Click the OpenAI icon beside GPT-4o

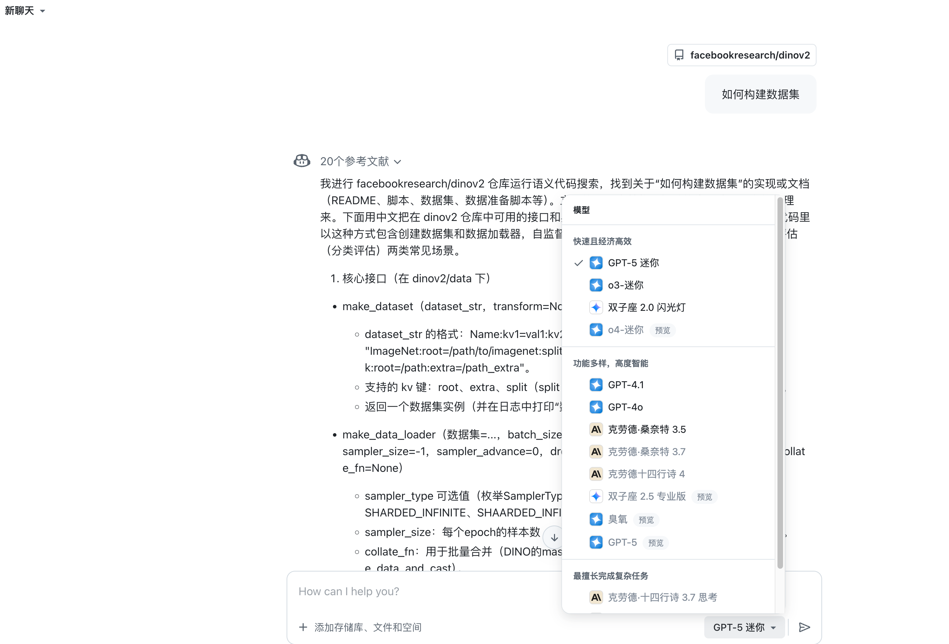click(x=596, y=407)
